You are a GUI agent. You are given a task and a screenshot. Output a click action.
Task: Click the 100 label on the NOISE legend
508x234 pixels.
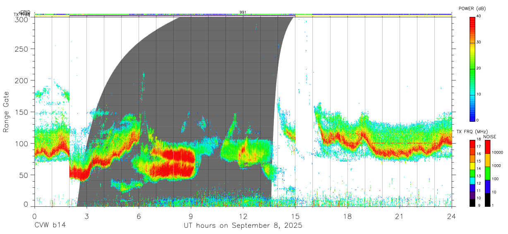pyautogui.click(x=495, y=179)
